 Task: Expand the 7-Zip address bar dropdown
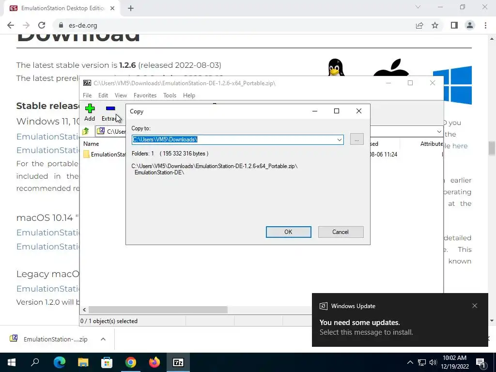(439, 131)
